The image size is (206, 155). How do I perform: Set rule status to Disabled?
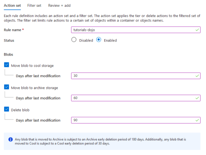coord(74,40)
